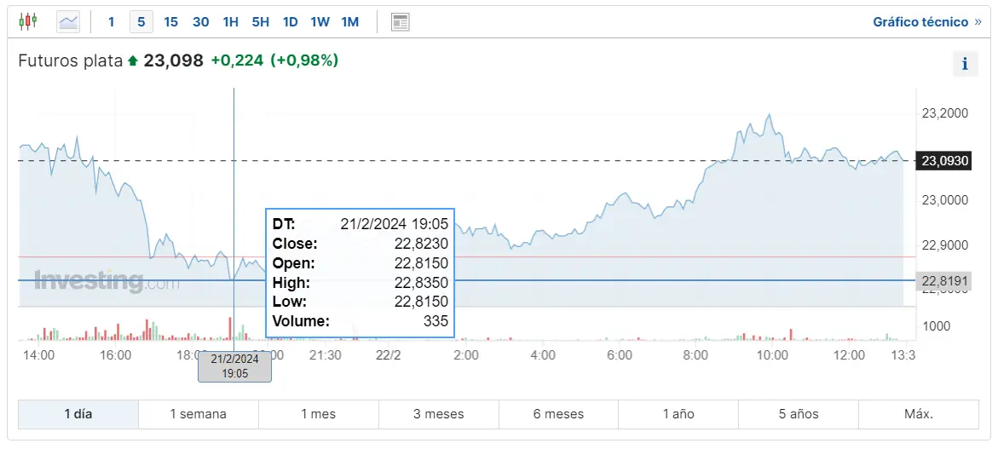Switch to candlestick chart type
This screenshot has width=998, height=449.
tap(28, 21)
